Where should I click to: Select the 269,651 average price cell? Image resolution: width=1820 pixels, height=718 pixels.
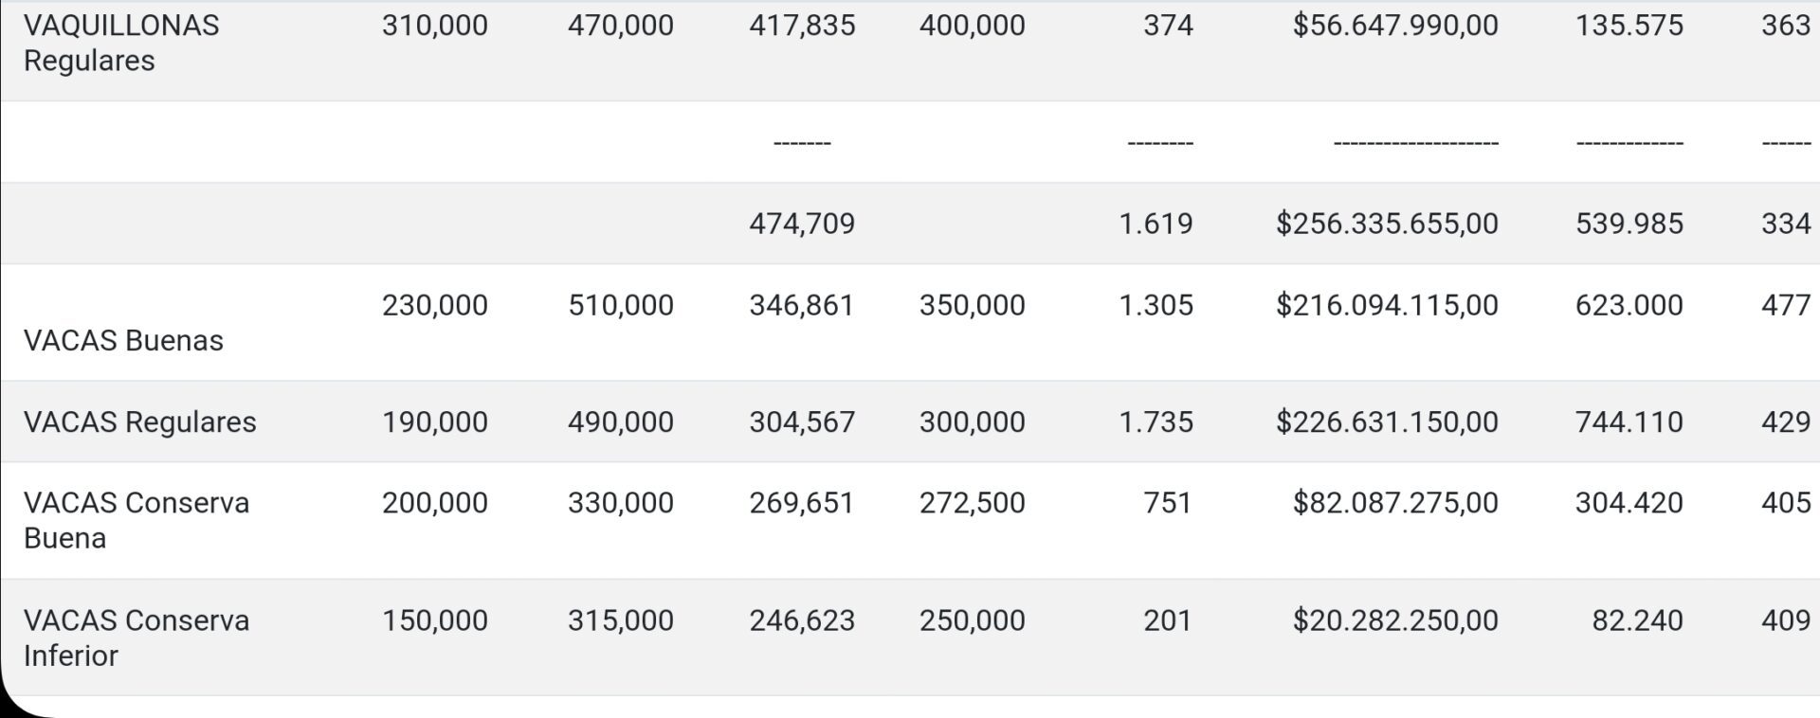tap(801, 502)
